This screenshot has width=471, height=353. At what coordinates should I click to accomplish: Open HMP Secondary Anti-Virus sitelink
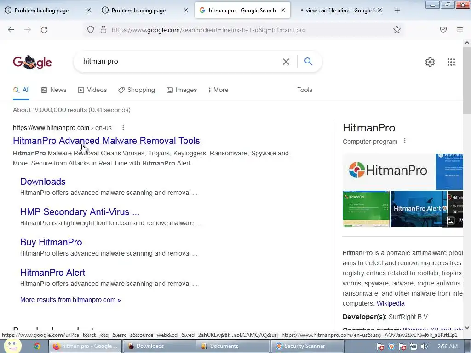coord(80,211)
